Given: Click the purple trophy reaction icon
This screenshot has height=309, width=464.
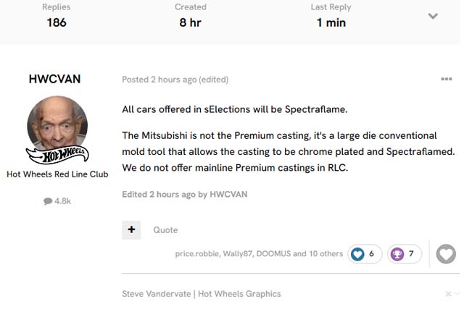Looking at the screenshot, I should tap(397, 254).
